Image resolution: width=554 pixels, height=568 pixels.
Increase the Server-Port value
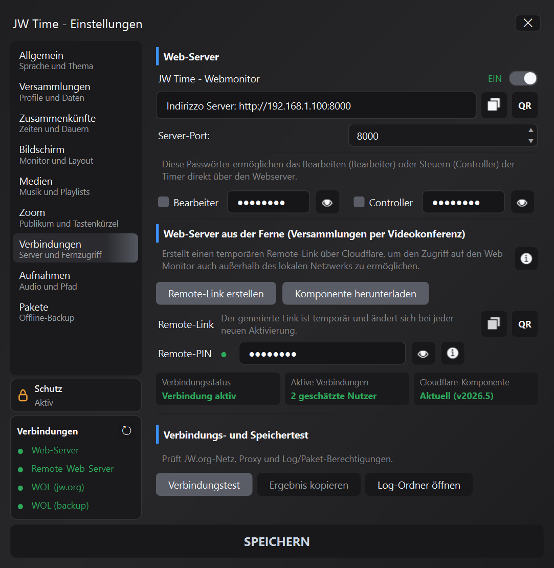[x=530, y=130]
